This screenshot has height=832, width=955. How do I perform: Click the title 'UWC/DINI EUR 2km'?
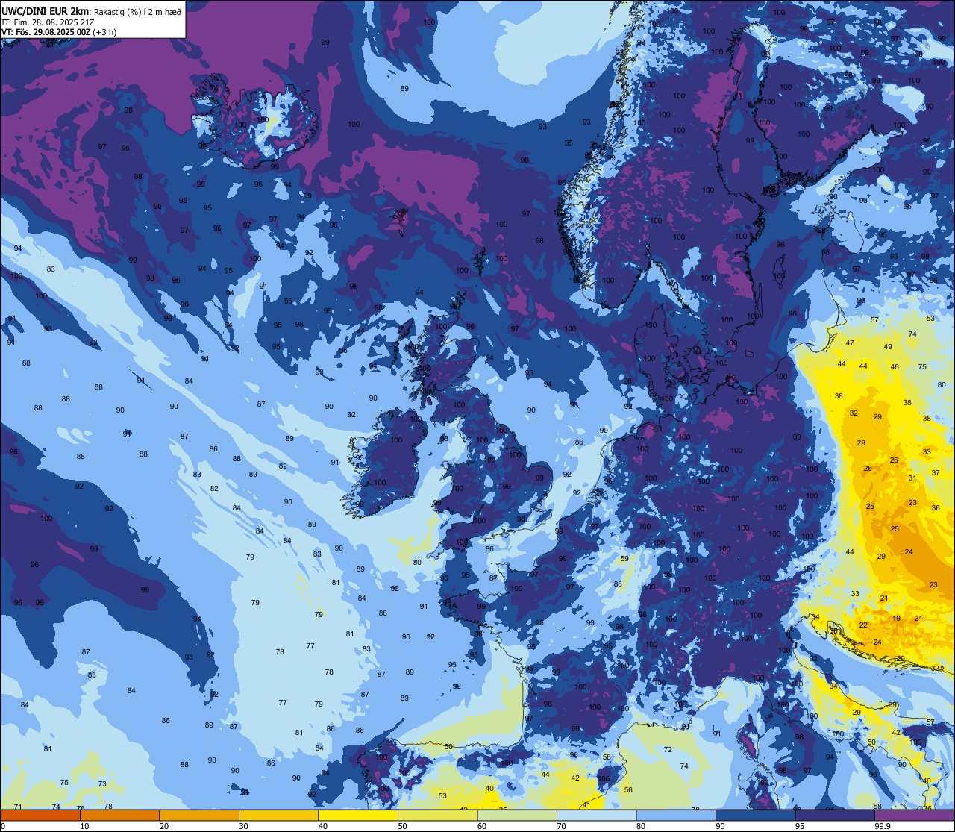[46, 10]
